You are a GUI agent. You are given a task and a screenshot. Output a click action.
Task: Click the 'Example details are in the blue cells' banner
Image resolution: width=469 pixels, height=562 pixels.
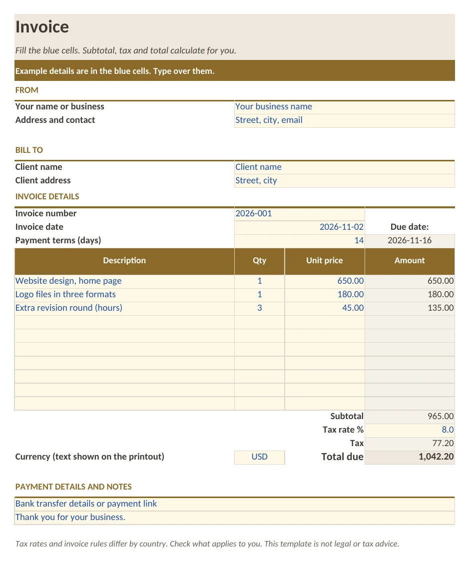coord(235,71)
